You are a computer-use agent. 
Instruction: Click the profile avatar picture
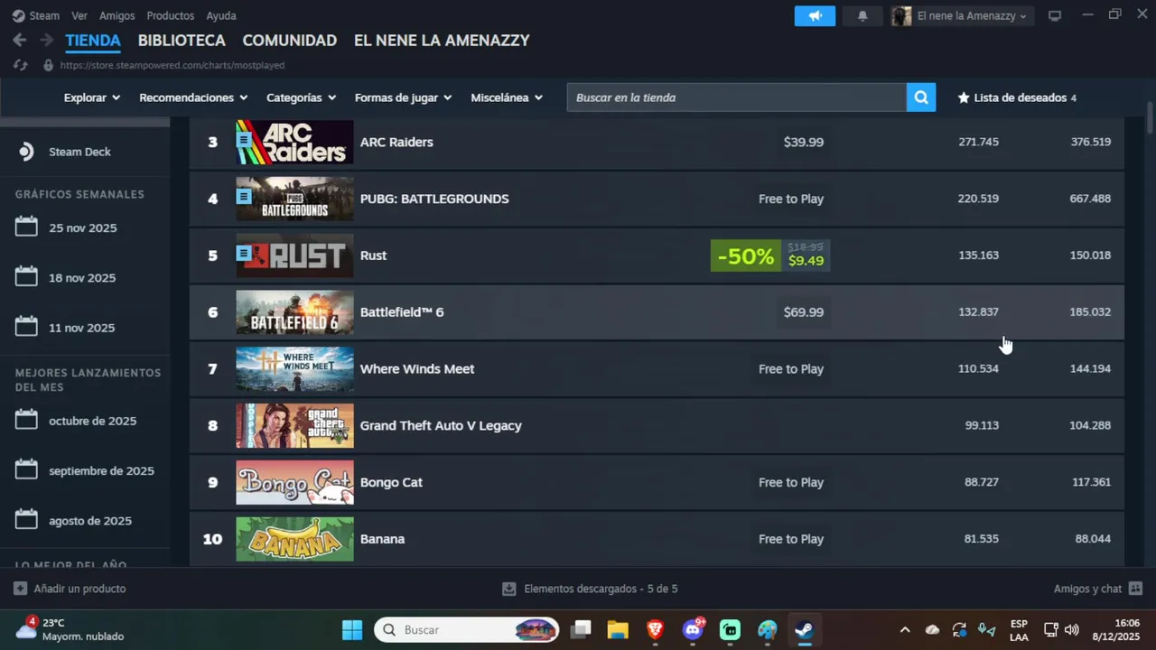coord(901,15)
